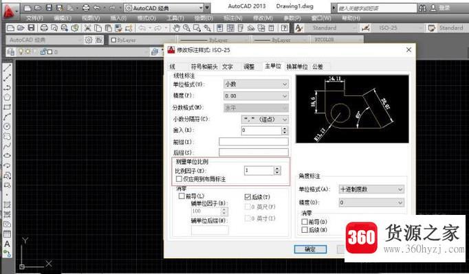Click the Cut scissors icon
The image size is (469, 274).
(87, 28)
